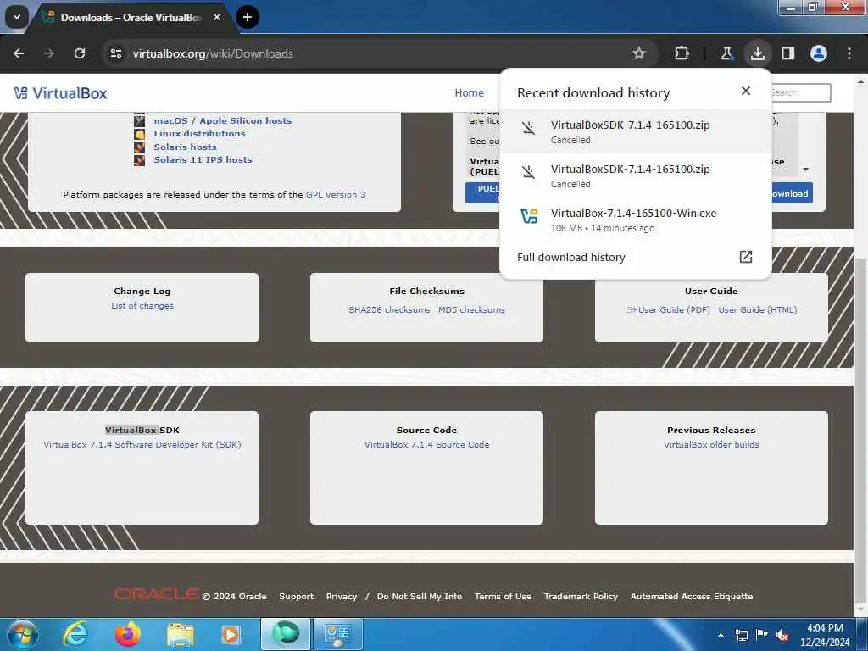Click the Solaris 11 IPS hosts icon
868x651 pixels.
[x=140, y=160]
